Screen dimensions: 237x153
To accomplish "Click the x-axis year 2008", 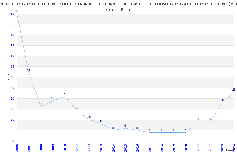I will click(41, 148).
